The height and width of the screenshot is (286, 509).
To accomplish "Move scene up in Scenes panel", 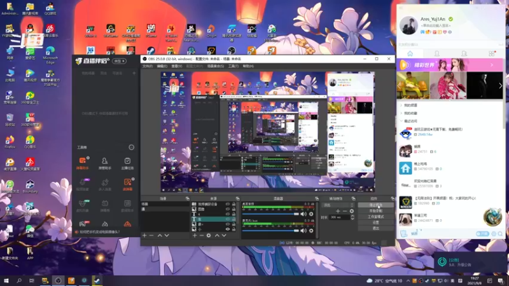I will [160, 235].
